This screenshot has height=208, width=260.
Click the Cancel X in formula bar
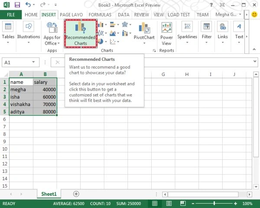58,63
